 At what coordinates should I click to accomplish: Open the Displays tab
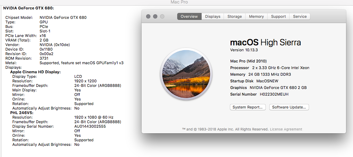pos(212,16)
